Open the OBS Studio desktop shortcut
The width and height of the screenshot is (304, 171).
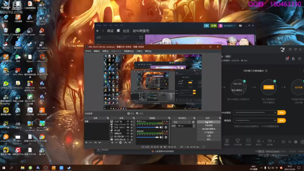coord(30,32)
